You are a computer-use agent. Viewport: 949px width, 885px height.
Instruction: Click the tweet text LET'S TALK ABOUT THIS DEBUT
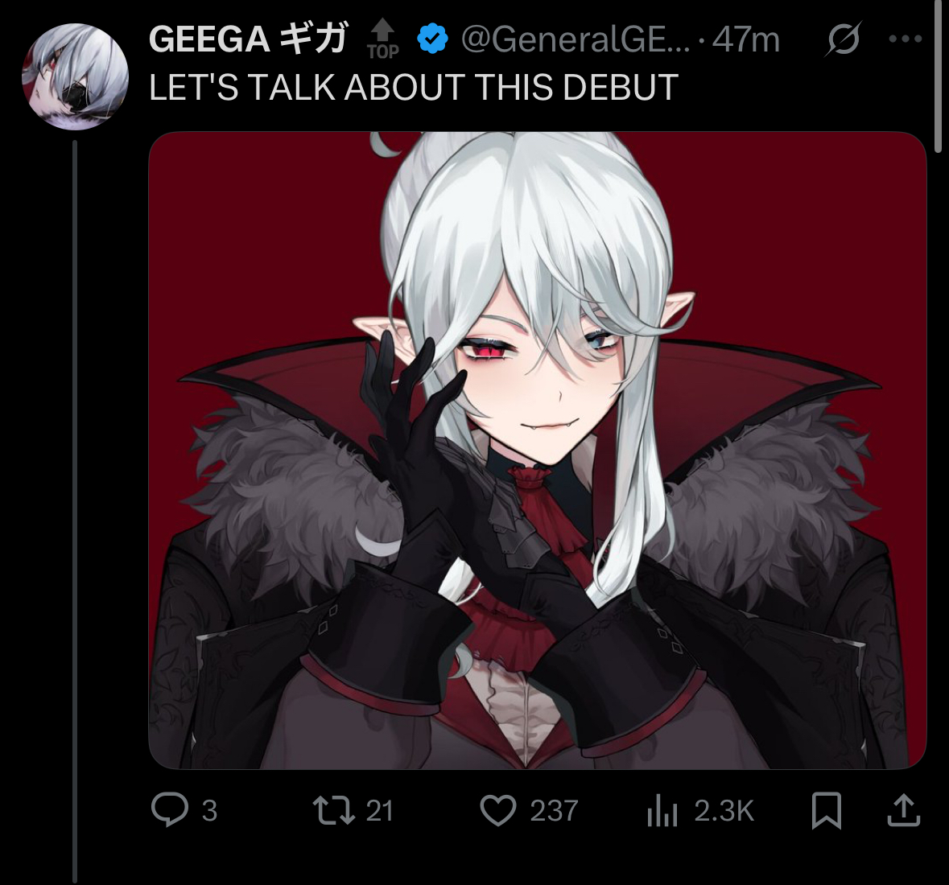point(414,87)
